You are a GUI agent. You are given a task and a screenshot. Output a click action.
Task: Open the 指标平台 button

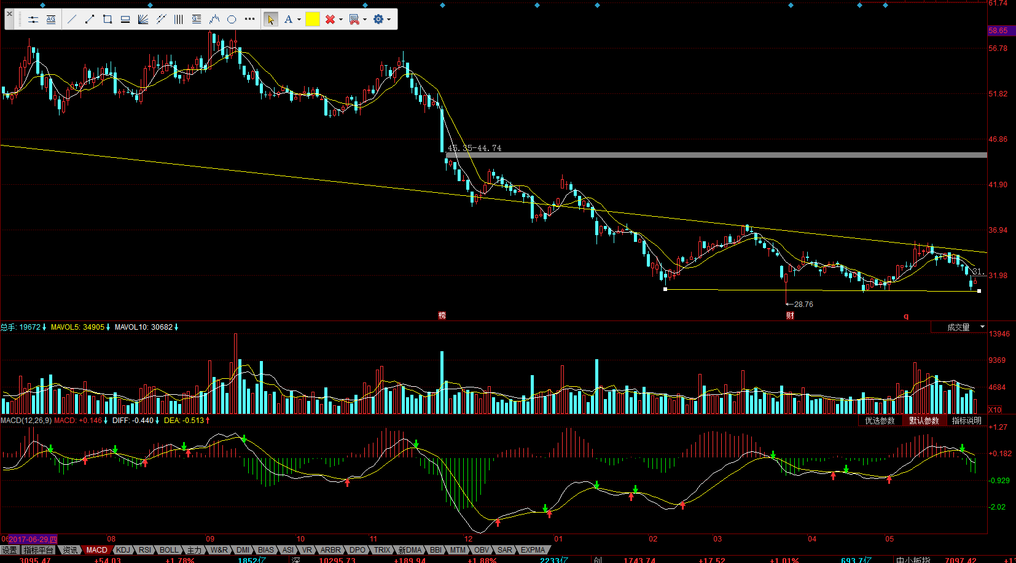coord(38,550)
